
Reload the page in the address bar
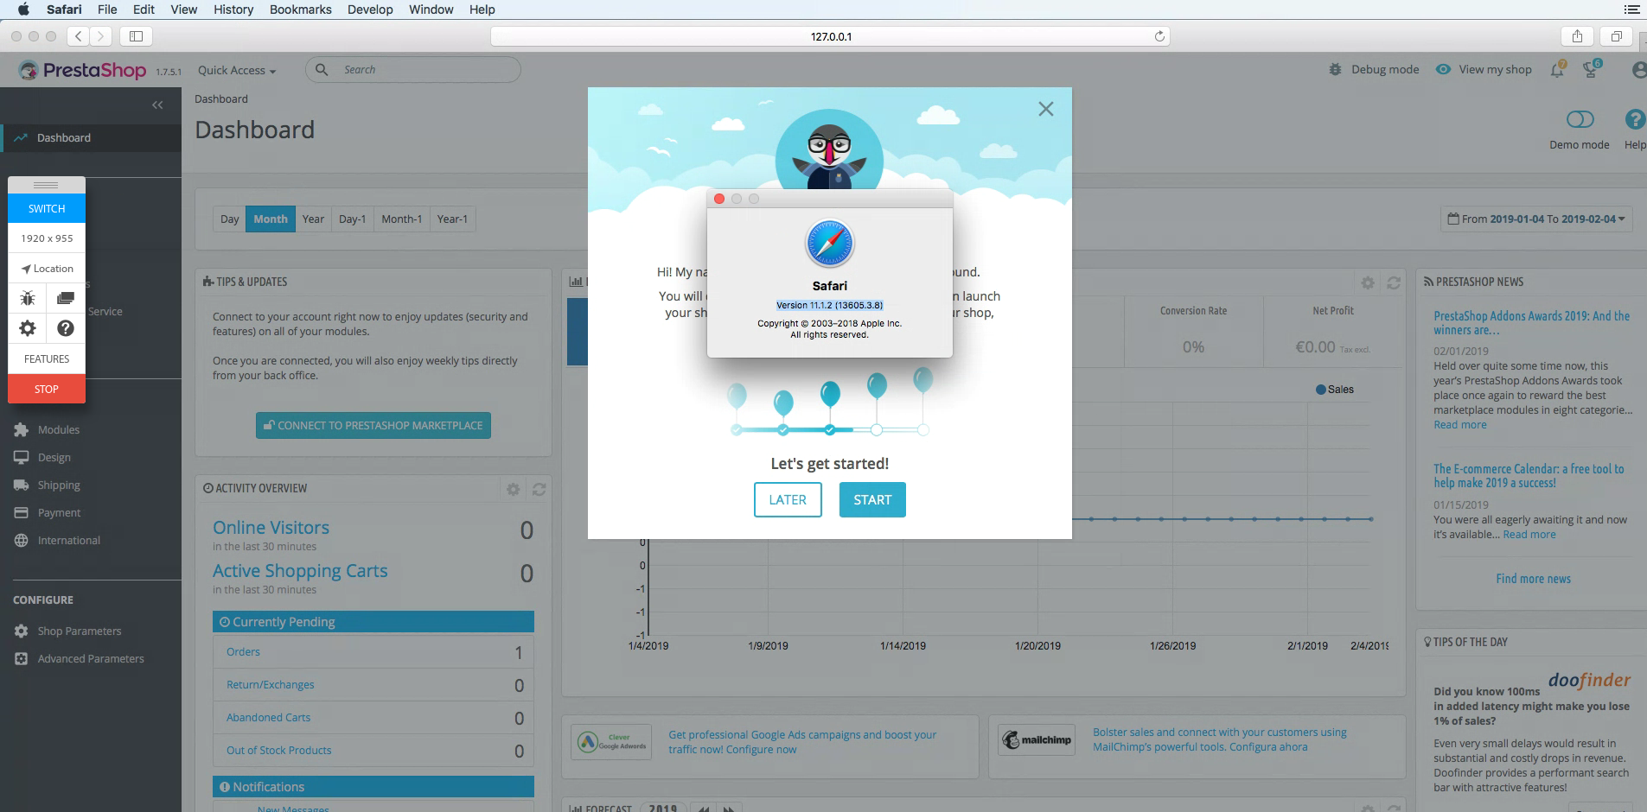point(1159,36)
